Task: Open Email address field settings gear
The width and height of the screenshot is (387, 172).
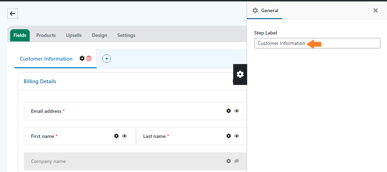Action: tap(229, 111)
